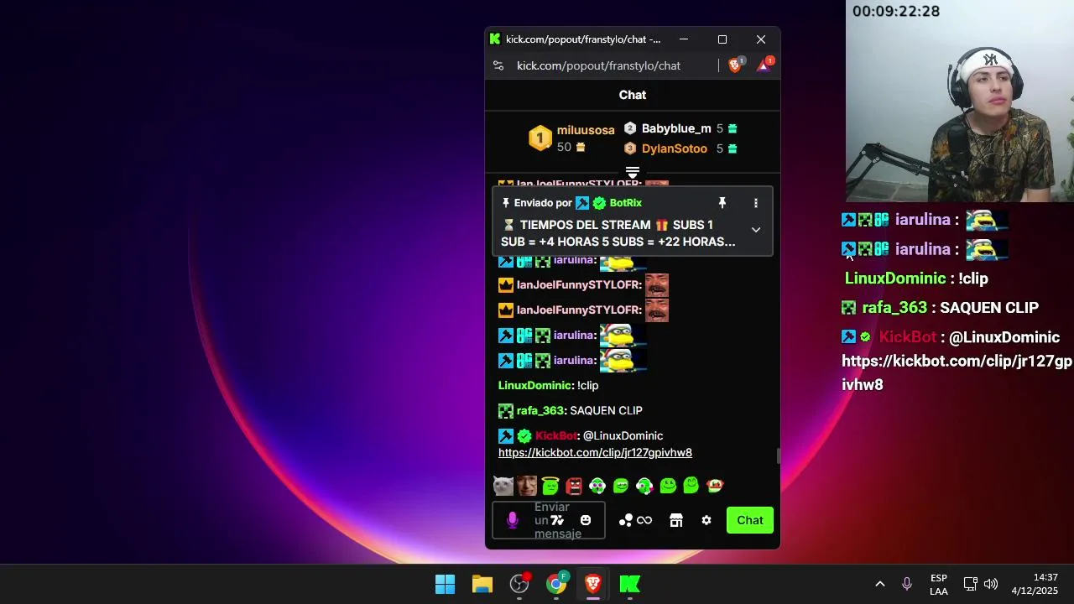The image size is (1074, 604).
Task: Open Google Chrome from the taskbar
Action: point(556,584)
